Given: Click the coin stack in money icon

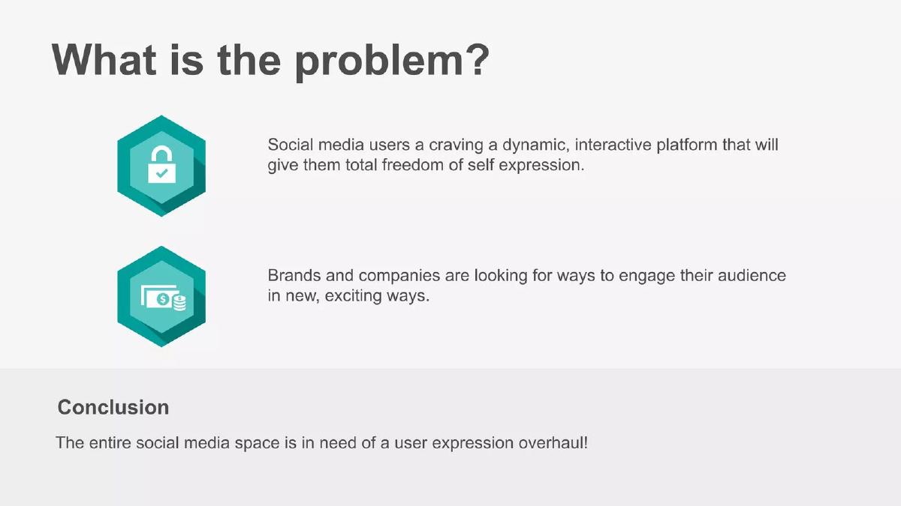Looking at the screenshot, I should pos(179,303).
